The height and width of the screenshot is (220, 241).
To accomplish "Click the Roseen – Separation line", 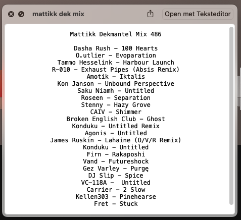I will (x=116, y=98).
